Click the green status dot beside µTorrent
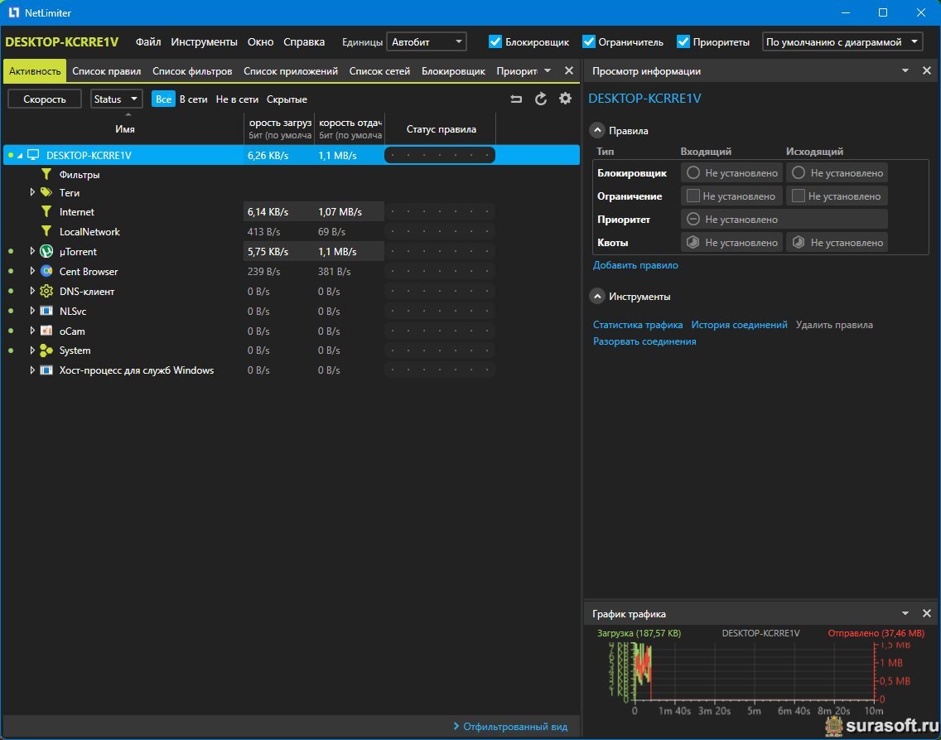Viewport: 941px width, 740px height. click(x=11, y=251)
